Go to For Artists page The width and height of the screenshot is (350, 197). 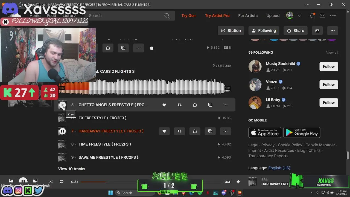pos(248,16)
